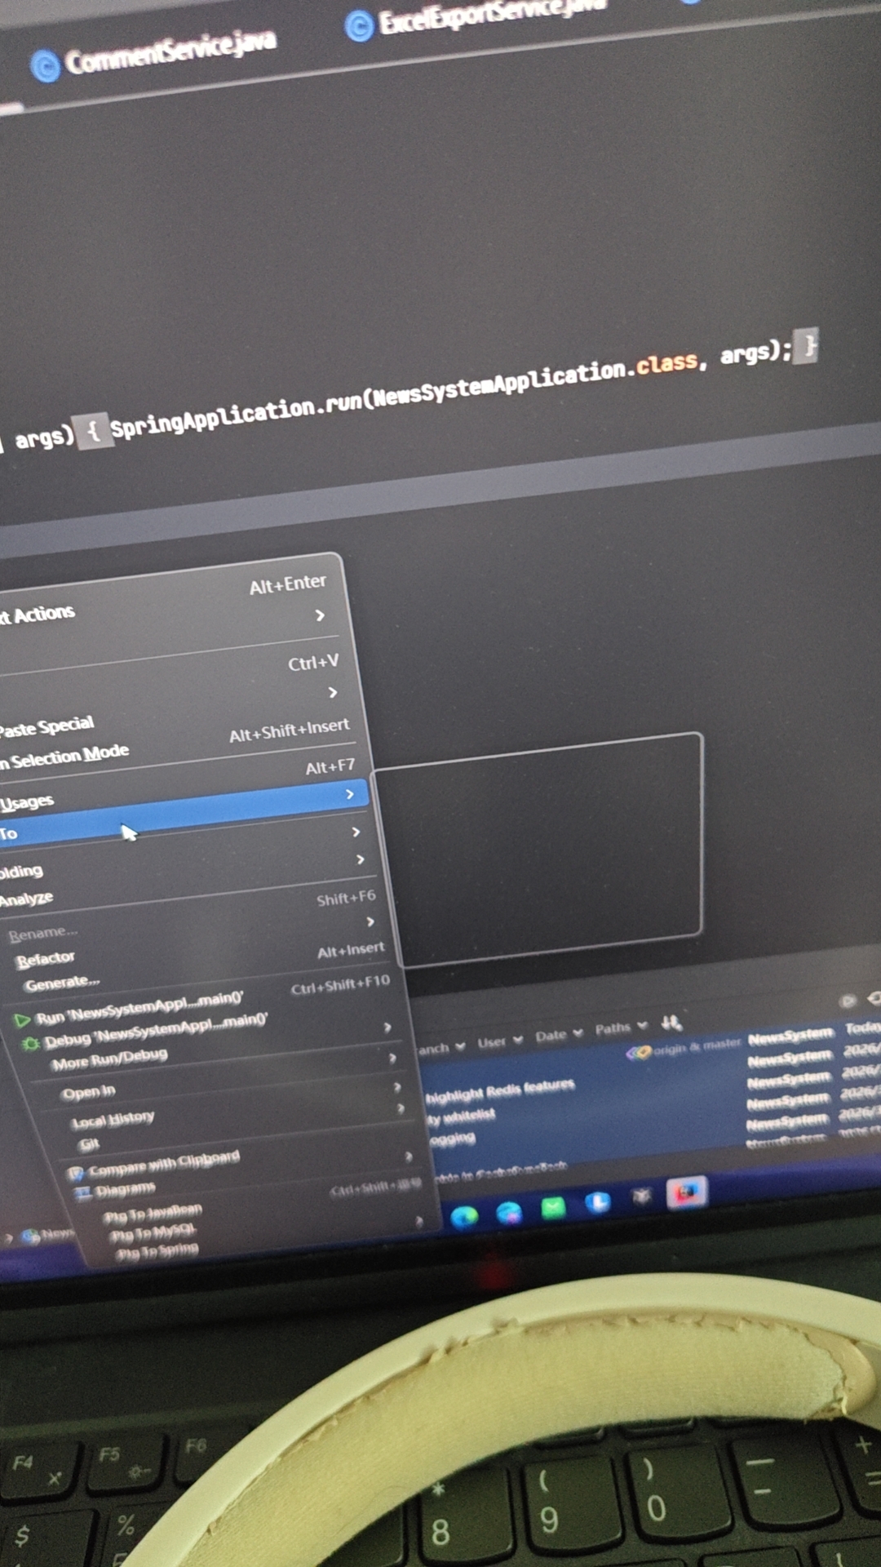881x1567 pixels.
Task: Expand the collapsed opening brace fold
Action: click(93, 430)
